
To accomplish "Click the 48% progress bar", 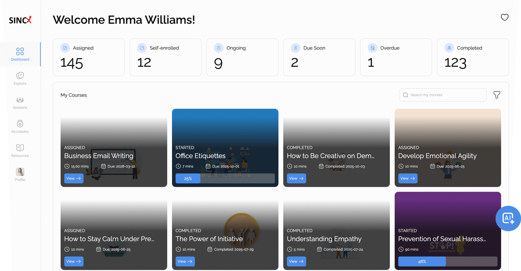I will [x=447, y=262].
